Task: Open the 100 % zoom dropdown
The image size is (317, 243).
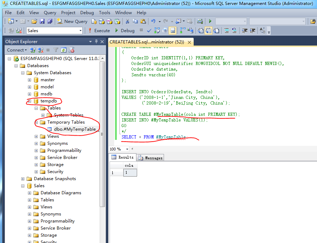Action: coord(127,149)
